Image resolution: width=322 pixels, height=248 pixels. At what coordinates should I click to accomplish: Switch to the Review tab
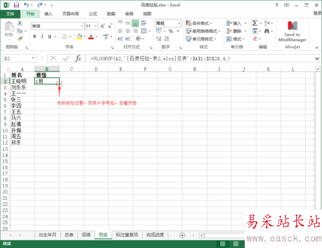pos(129,14)
